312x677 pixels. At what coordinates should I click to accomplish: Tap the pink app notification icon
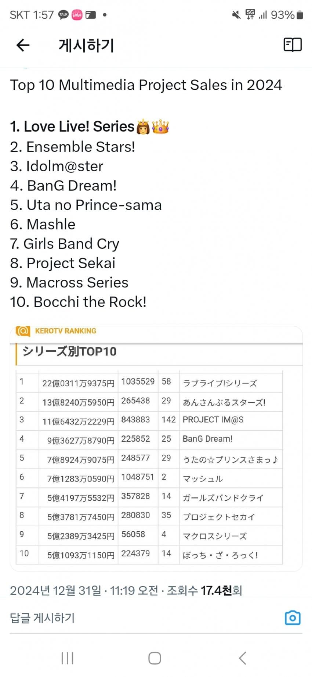[x=77, y=15]
